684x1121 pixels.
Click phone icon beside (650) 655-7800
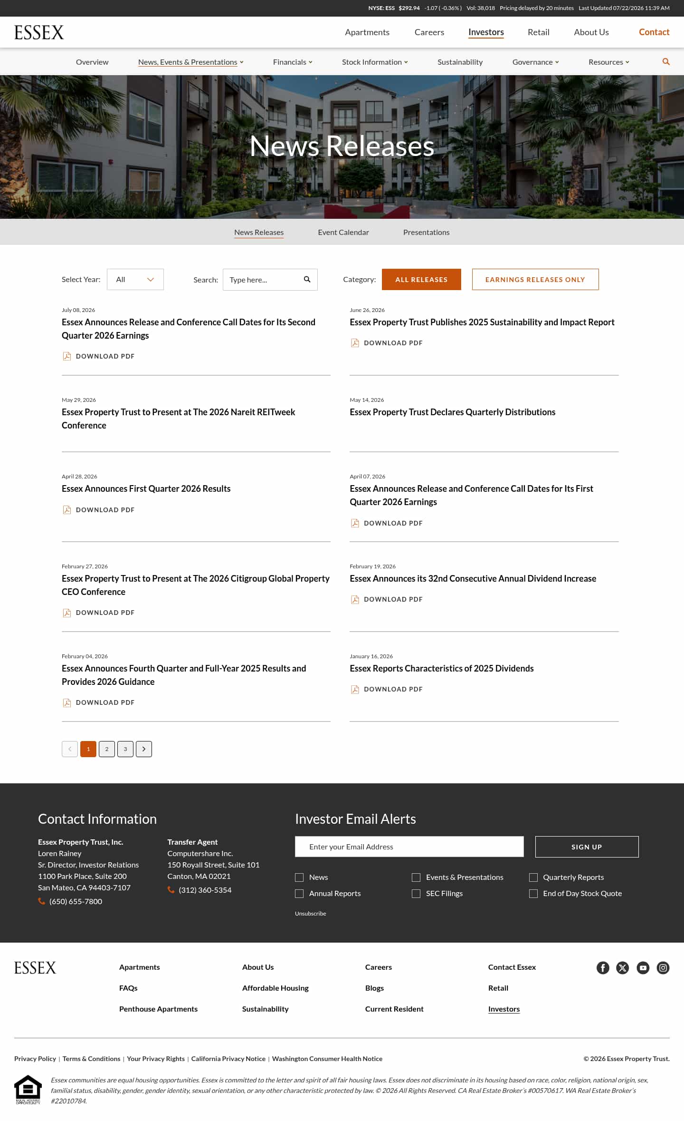(42, 901)
